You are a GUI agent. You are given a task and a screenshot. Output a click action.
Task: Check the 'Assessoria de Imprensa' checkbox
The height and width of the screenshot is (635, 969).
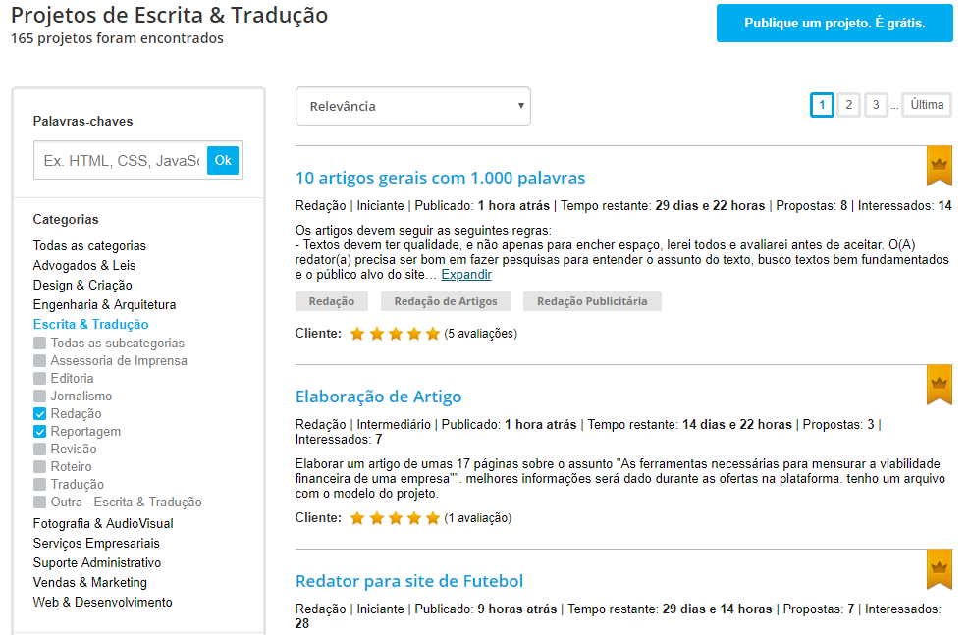39,361
